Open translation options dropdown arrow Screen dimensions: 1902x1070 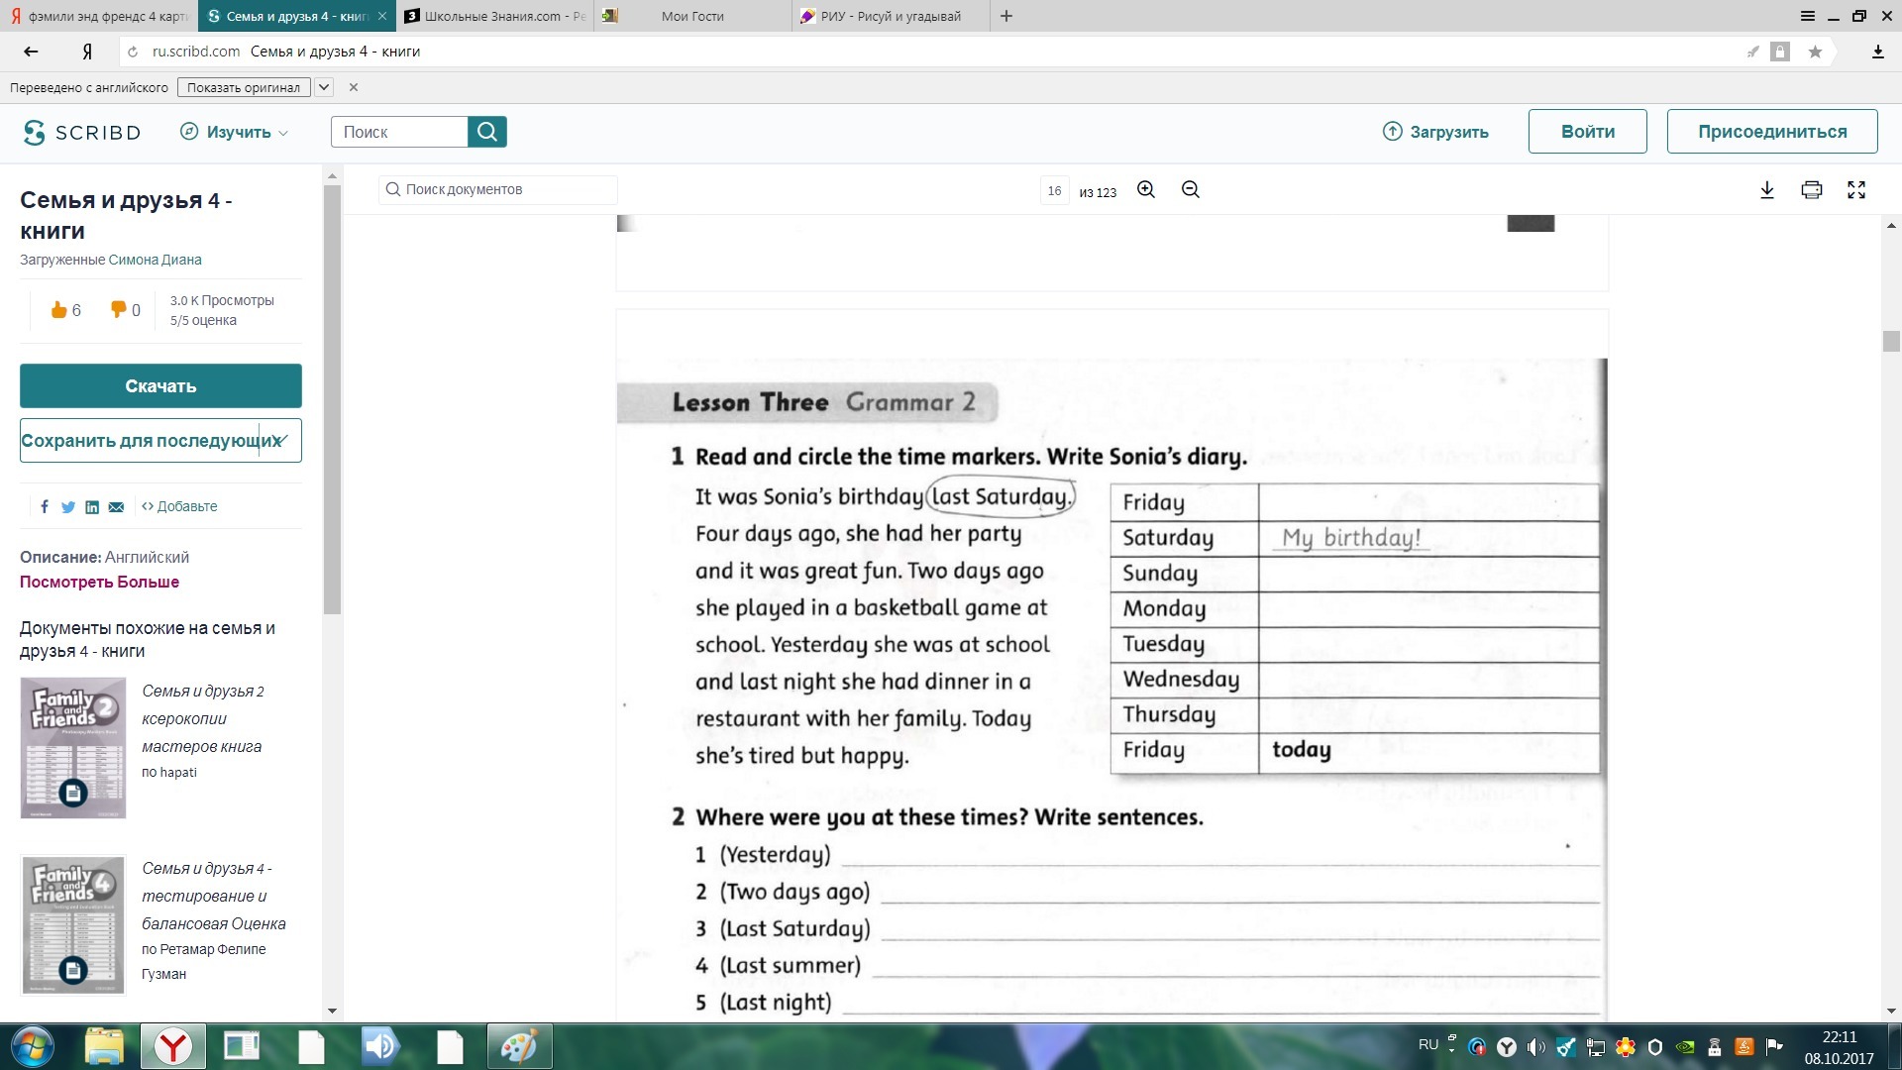click(x=324, y=87)
